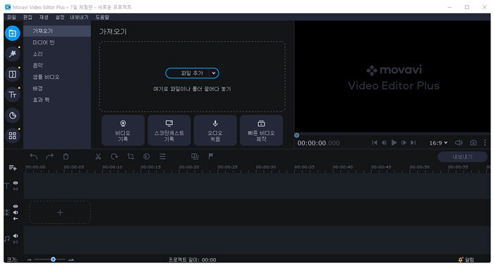Select 배경 in the side list

pos(57,88)
